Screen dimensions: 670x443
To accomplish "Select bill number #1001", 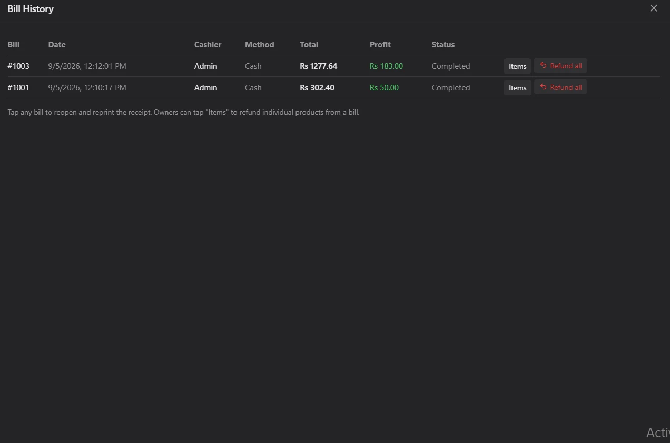I will coord(18,88).
